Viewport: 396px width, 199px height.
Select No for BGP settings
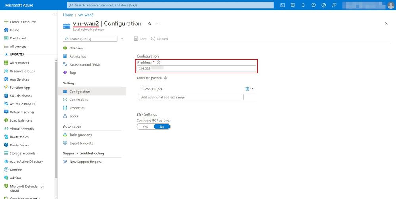click(x=162, y=126)
